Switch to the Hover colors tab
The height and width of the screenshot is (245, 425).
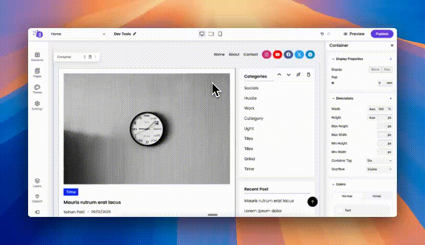[377, 196]
